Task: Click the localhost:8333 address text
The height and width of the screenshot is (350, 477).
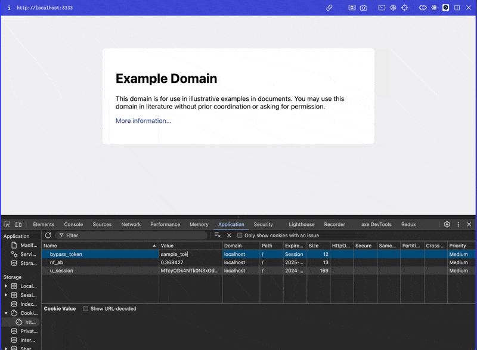Action: click(45, 8)
